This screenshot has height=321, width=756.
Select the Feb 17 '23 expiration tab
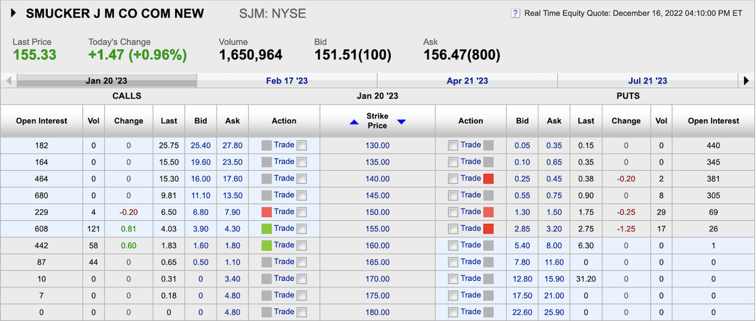[x=287, y=81]
